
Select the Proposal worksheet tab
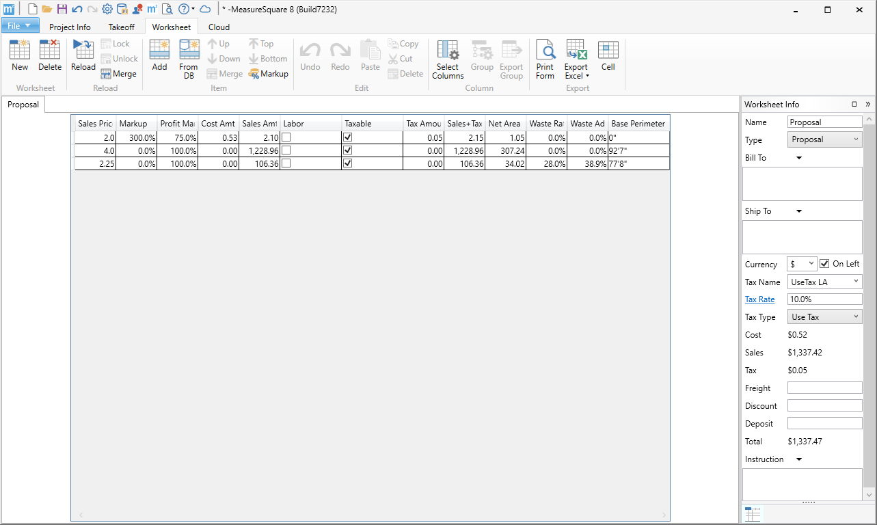click(x=23, y=105)
